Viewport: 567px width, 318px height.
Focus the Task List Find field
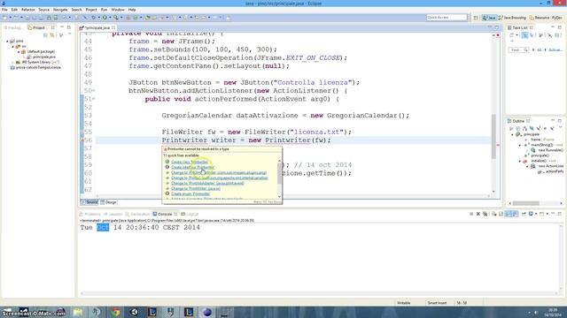[518, 49]
